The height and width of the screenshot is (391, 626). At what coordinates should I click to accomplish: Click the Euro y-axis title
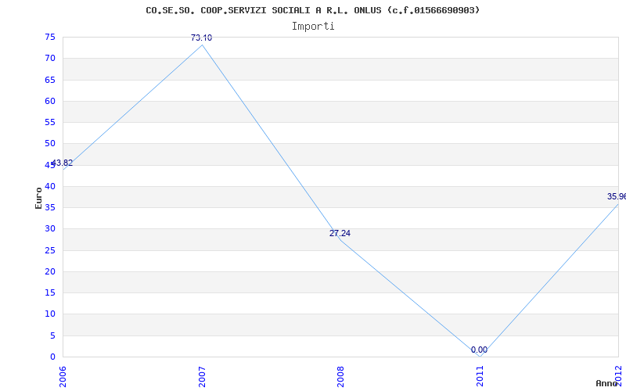coord(38,198)
